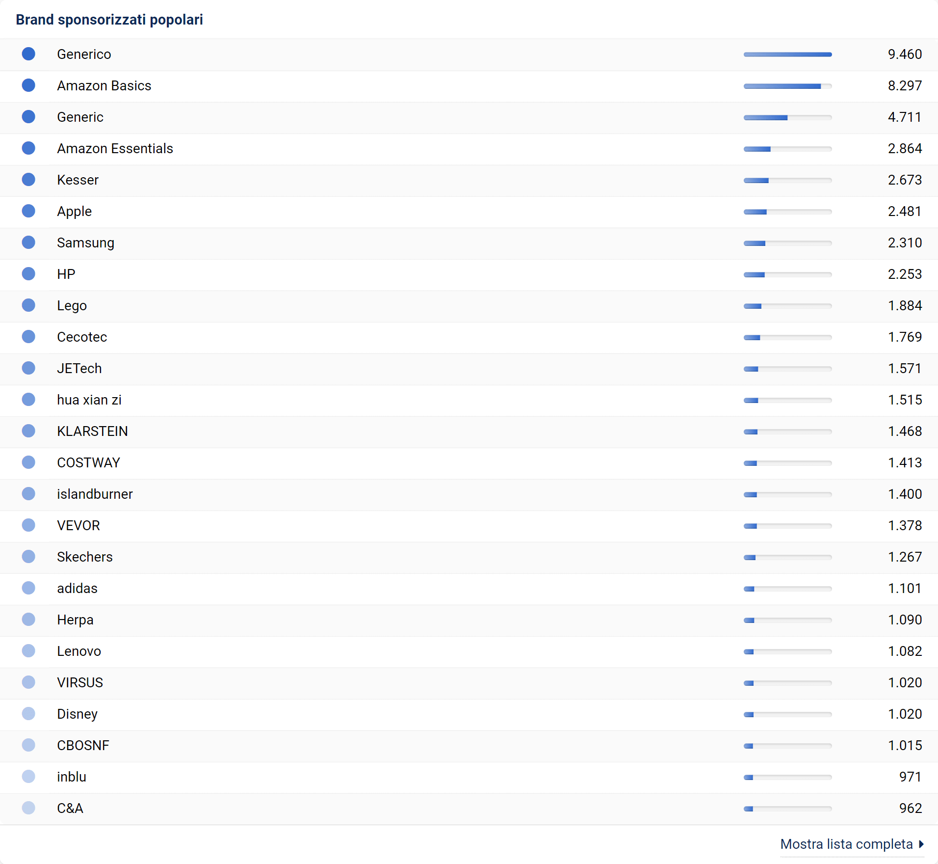This screenshot has width=938, height=864.
Task: Click the 'C&A' brand name
Action: pyautogui.click(x=70, y=808)
